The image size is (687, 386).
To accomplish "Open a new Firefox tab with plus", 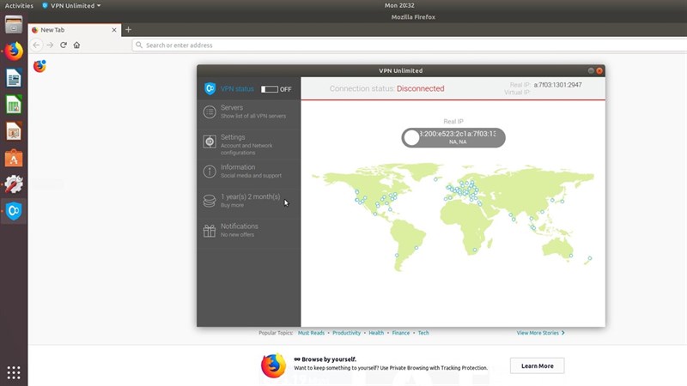I will pos(128,30).
